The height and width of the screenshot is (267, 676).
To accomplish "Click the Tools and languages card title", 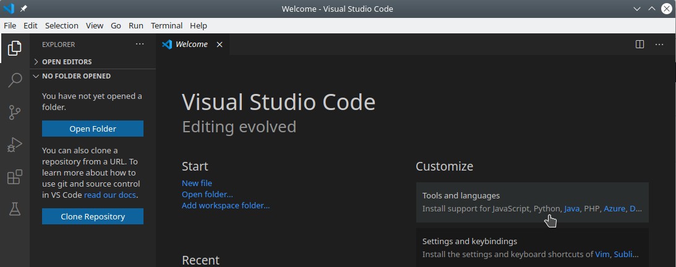I will [x=461, y=195].
